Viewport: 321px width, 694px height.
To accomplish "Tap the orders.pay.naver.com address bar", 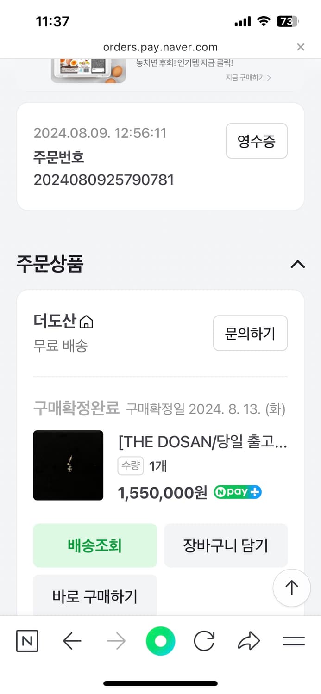I will tap(160, 47).
